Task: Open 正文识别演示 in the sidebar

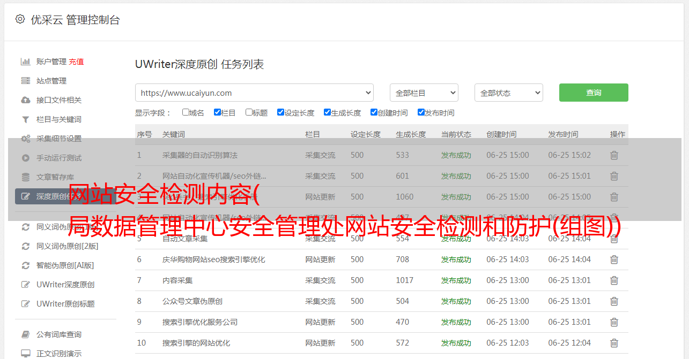Action: [x=59, y=354]
